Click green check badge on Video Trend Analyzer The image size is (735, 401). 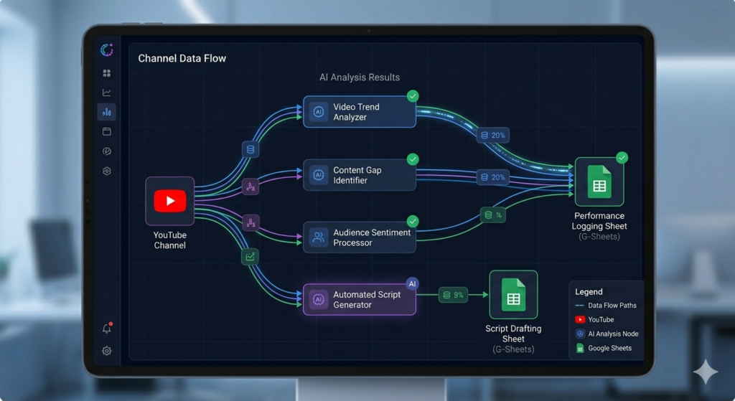coord(413,96)
